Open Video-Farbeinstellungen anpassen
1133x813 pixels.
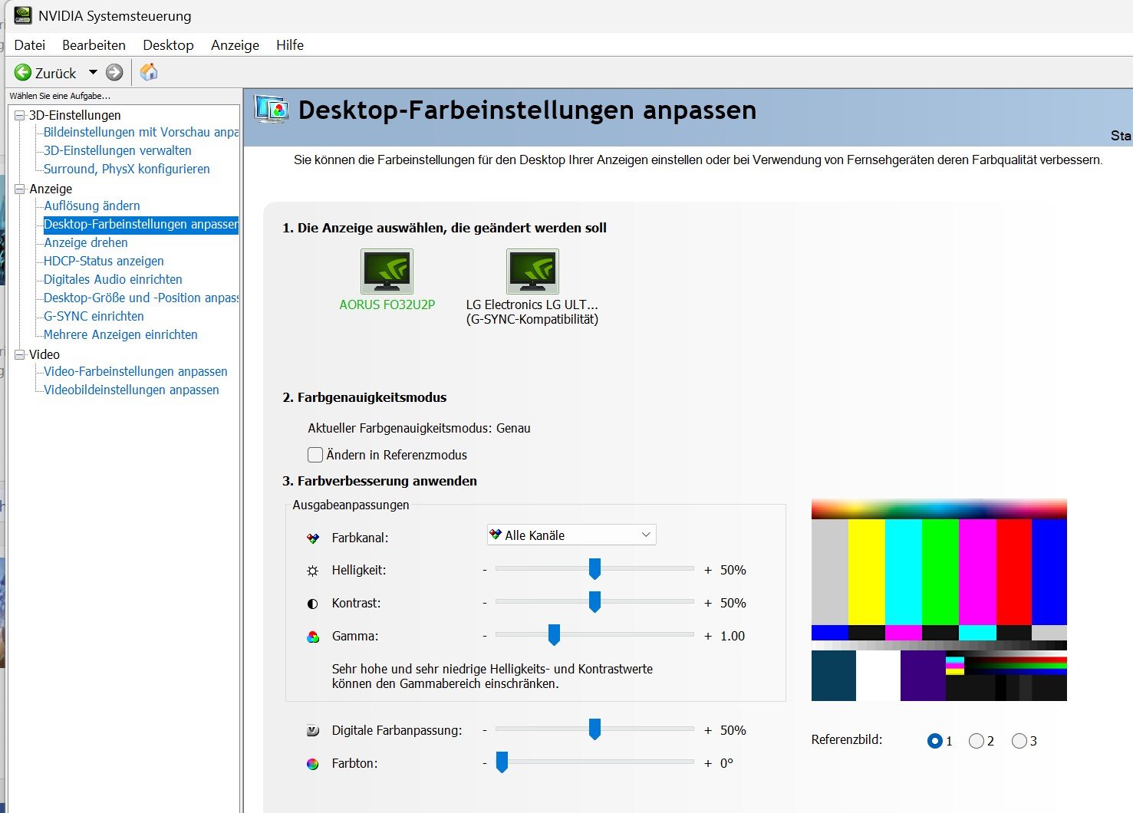pos(136,371)
